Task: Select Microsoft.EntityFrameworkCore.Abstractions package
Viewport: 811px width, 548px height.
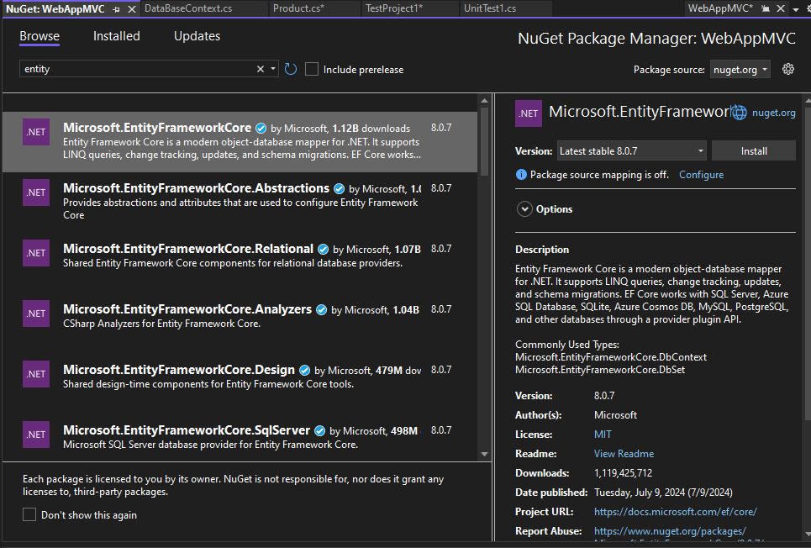Action: click(240, 203)
